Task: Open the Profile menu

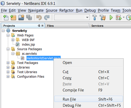Action: pos(103,10)
